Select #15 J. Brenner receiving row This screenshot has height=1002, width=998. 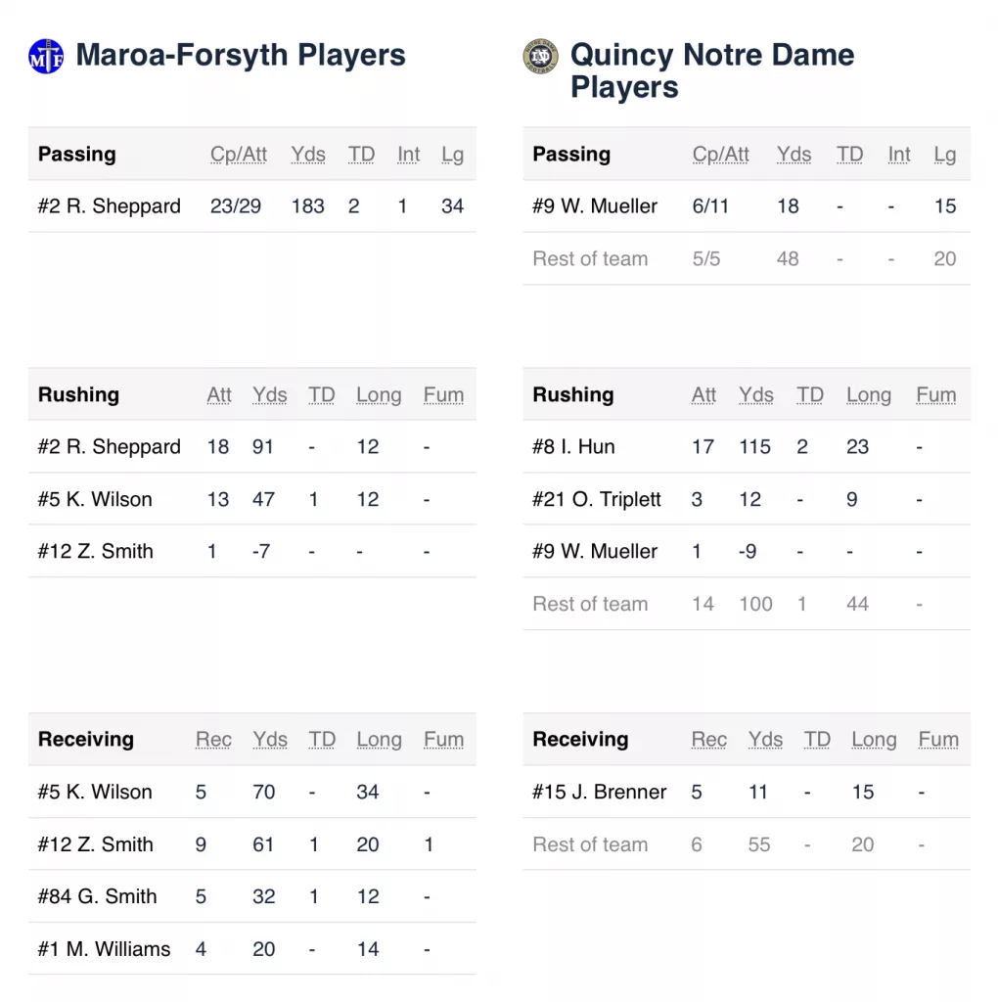747,793
